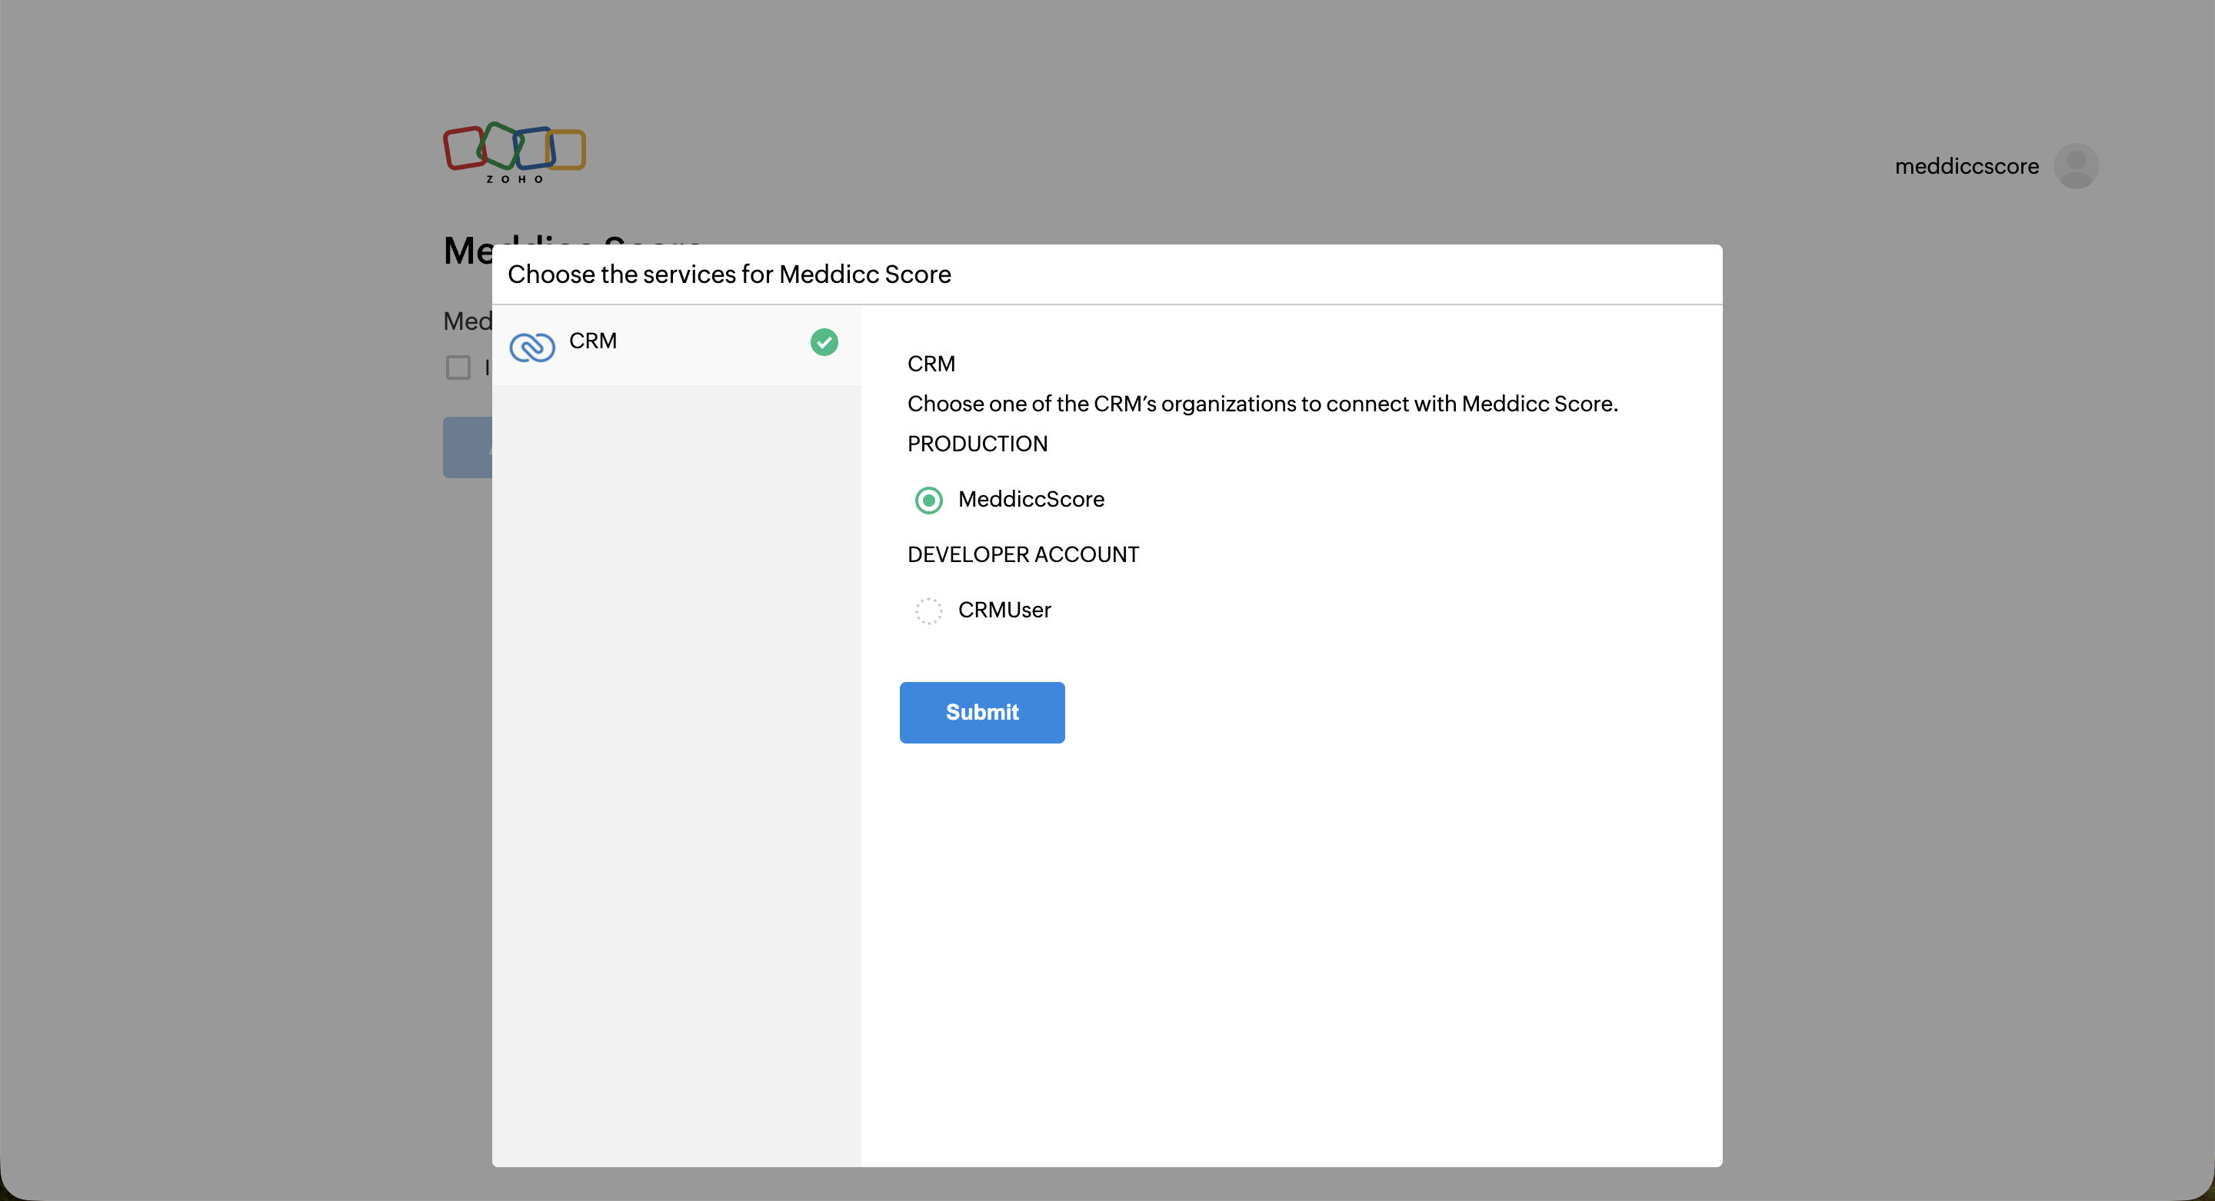
Task: Click the partially hidden blue button behind dialog
Action: point(467,447)
